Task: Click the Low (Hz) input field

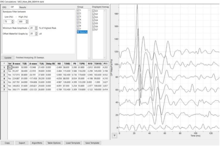Action: pyautogui.click(x=7, y=22)
